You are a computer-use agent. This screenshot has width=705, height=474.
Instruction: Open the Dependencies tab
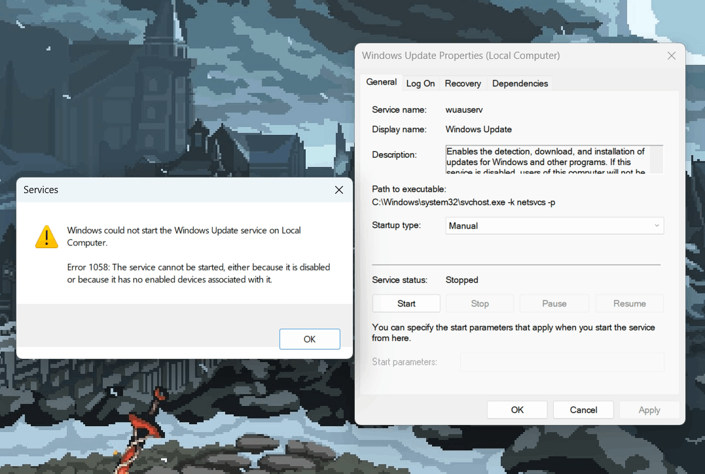pyautogui.click(x=520, y=84)
